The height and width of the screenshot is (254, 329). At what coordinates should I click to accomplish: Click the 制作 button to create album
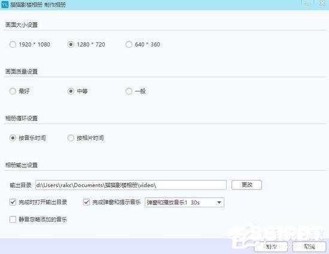[x=270, y=247]
